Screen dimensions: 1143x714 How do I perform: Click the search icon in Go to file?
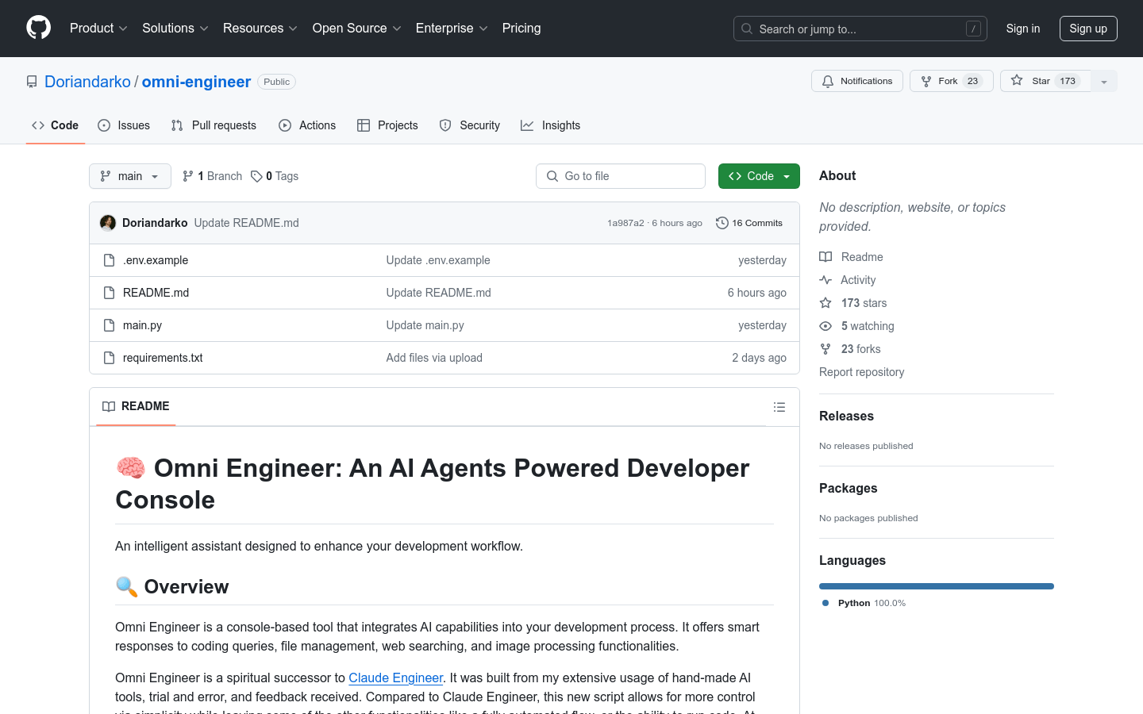coord(552,176)
